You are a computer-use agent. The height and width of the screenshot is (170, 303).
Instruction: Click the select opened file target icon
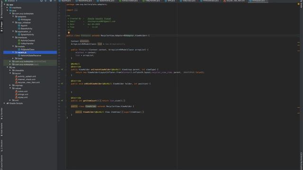[41, 1]
